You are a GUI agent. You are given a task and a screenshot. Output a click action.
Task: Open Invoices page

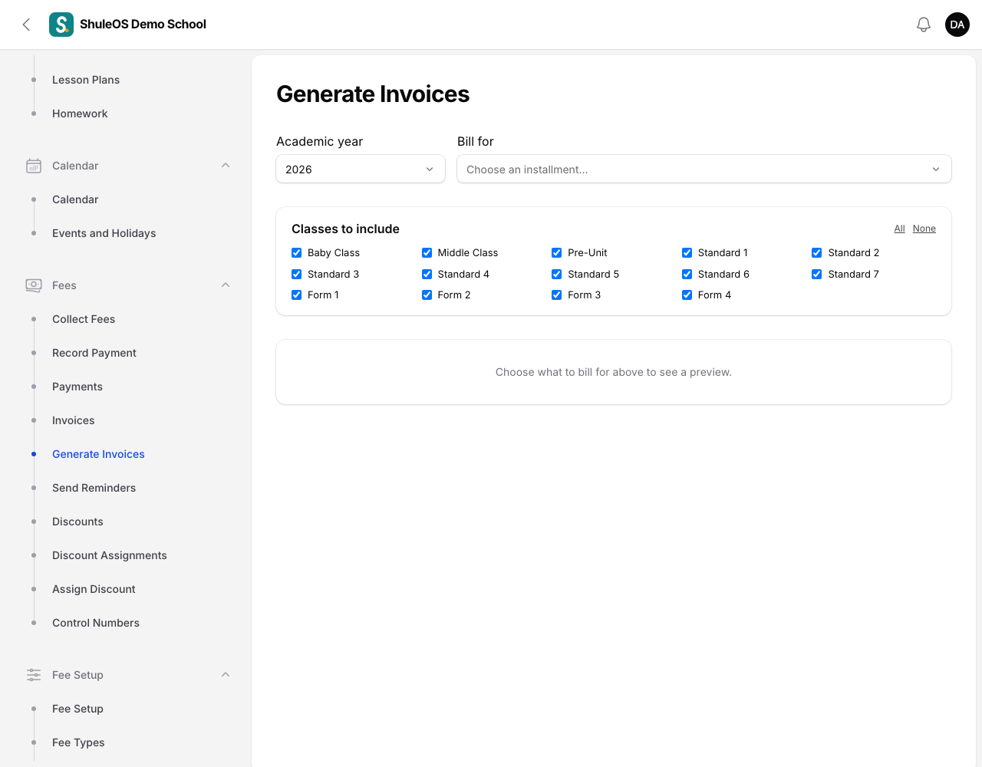pyautogui.click(x=74, y=420)
